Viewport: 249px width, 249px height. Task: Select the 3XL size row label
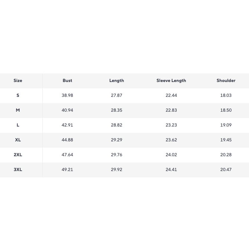(18, 170)
